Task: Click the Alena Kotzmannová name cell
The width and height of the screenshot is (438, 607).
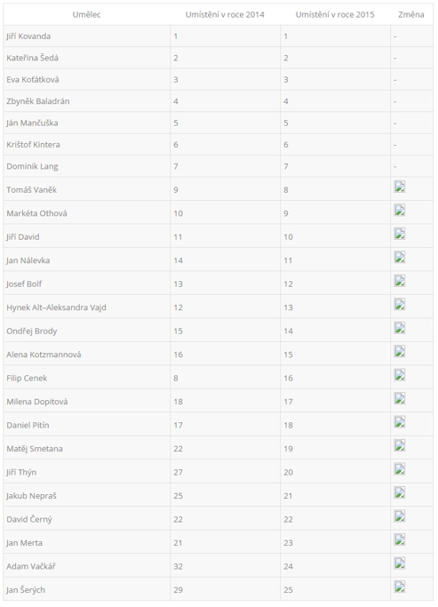Action: click(x=87, y=355)
